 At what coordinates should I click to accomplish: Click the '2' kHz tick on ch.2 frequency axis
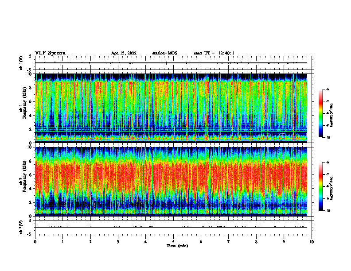31,202
